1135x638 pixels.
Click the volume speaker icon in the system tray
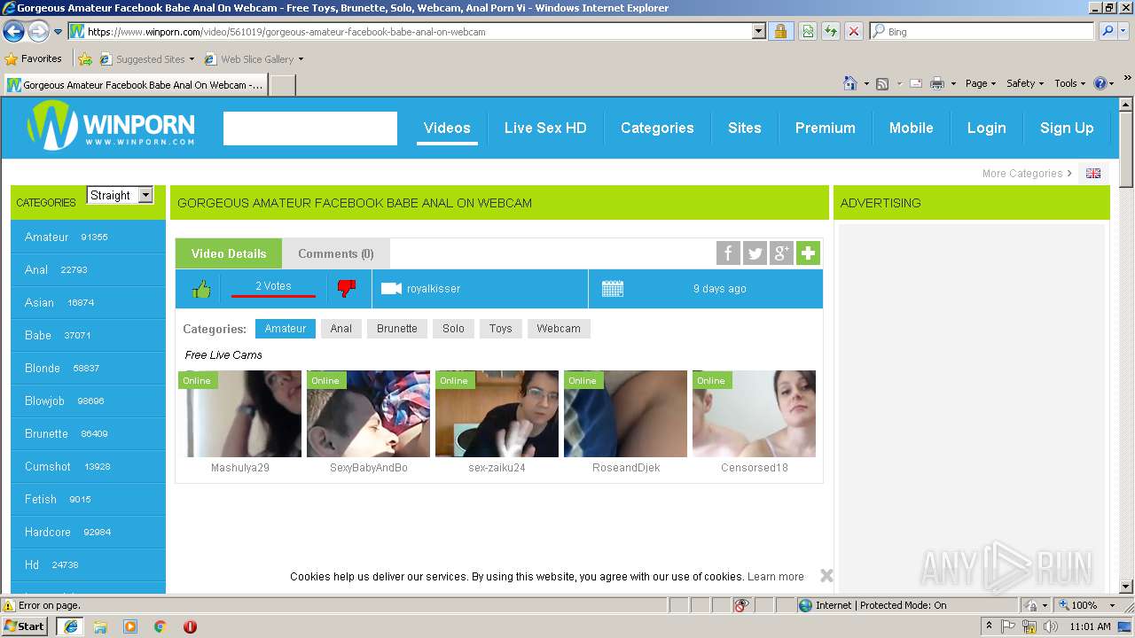coord(1052,626)
